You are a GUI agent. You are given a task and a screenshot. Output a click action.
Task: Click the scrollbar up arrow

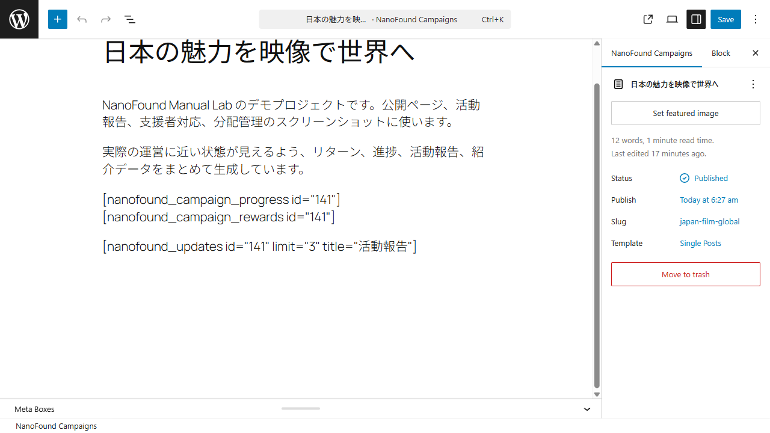click(597, 43)
